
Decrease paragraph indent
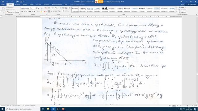[x=60, y=8]
